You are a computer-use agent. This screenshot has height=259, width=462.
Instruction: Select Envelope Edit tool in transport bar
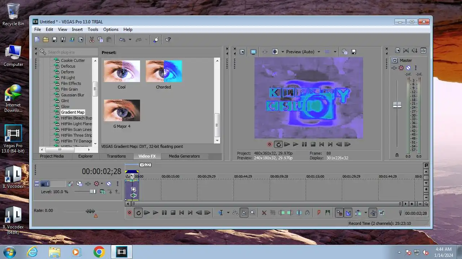click(235, 213)
